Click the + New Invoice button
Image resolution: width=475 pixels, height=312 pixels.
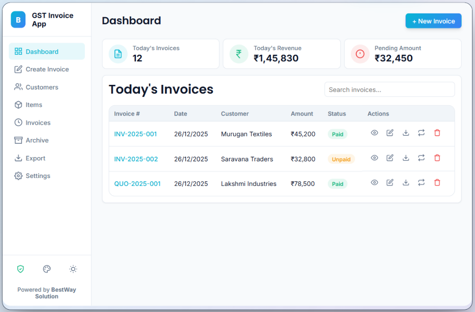click(434, 21)
